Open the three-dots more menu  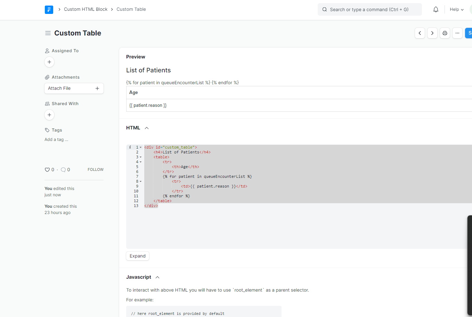pyautogui.click(x=457, y=33)
